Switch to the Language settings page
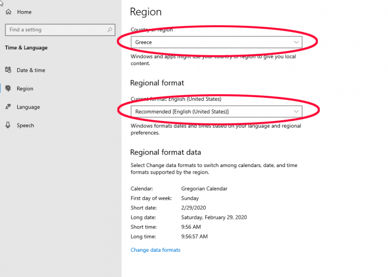The height and width of the screenshot is (277, 388). click(x=28, y=107)
